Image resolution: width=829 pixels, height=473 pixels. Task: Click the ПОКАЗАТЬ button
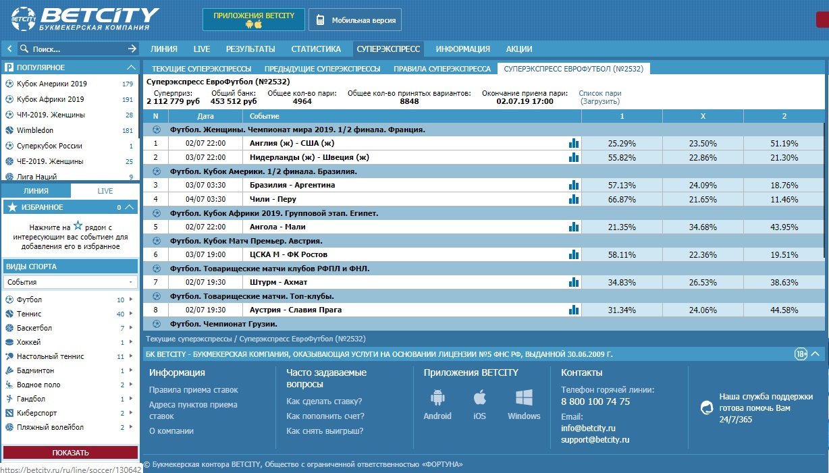pyautogui.click(x=70, y=453)
